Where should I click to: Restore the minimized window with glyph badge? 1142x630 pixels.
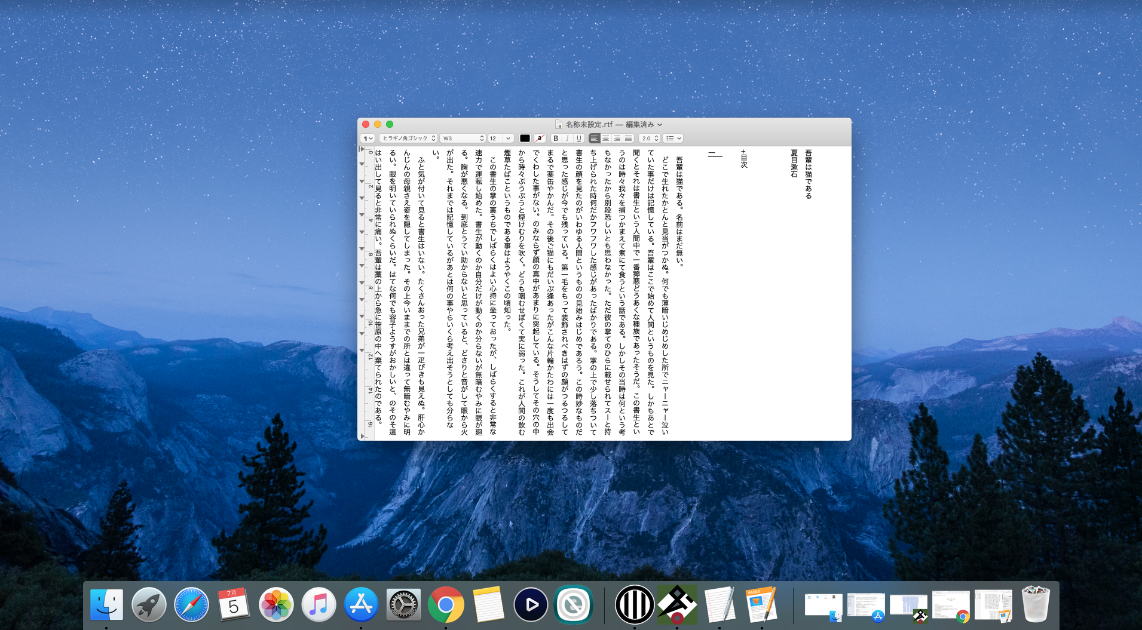tap(908, 606)
